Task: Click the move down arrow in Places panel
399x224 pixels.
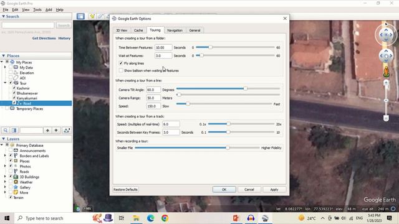Action: 56,130
